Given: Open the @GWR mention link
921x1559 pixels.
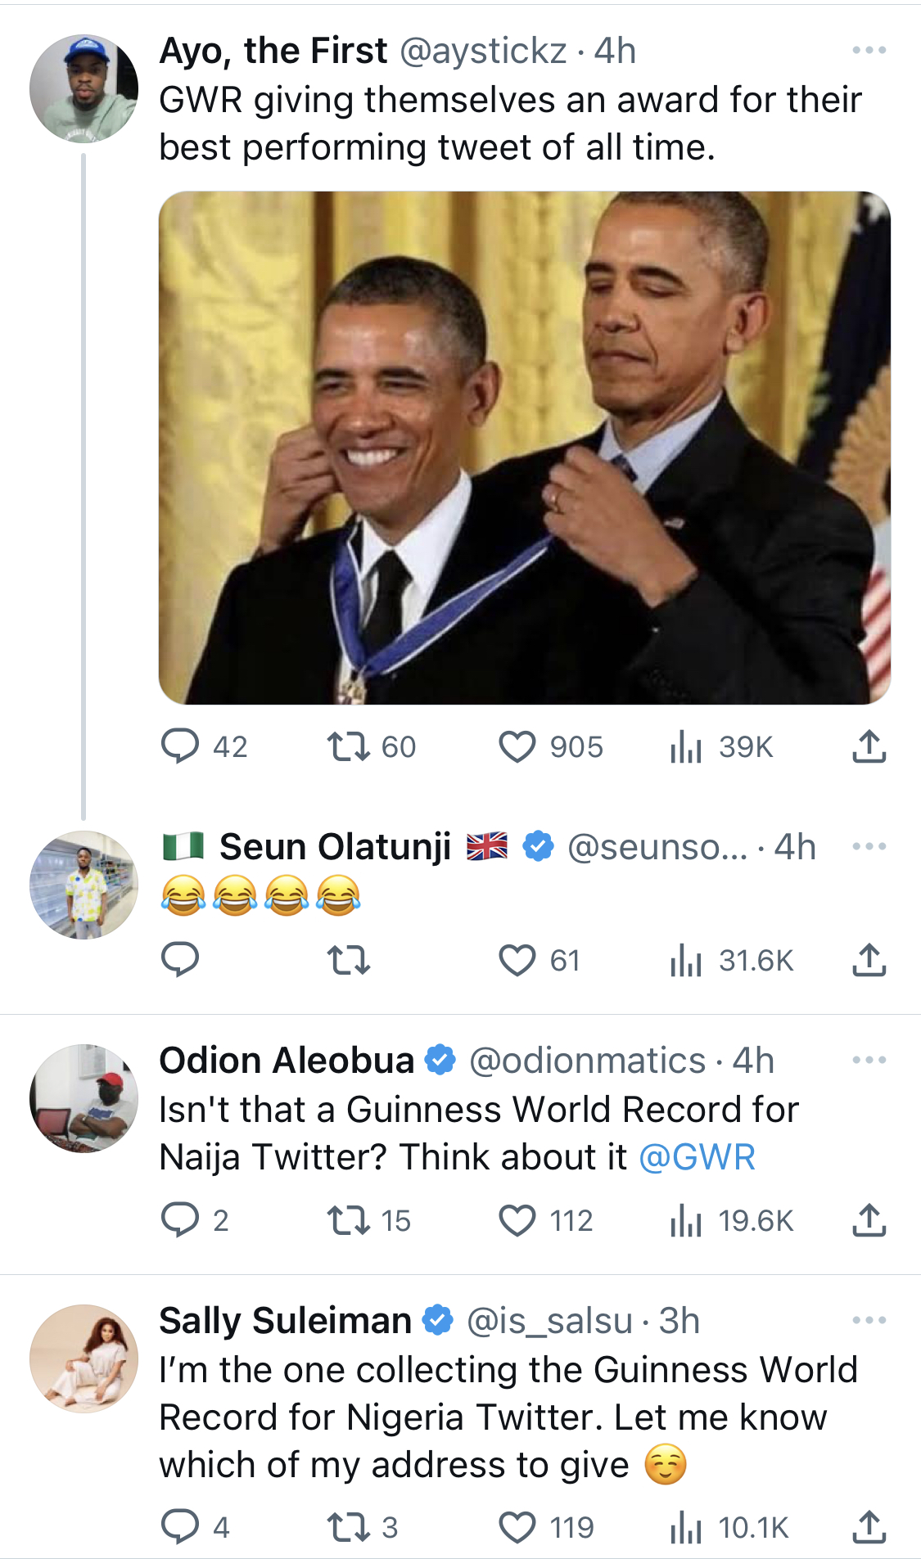Looking at the screenshot, I should click(x=697, y=1157).
